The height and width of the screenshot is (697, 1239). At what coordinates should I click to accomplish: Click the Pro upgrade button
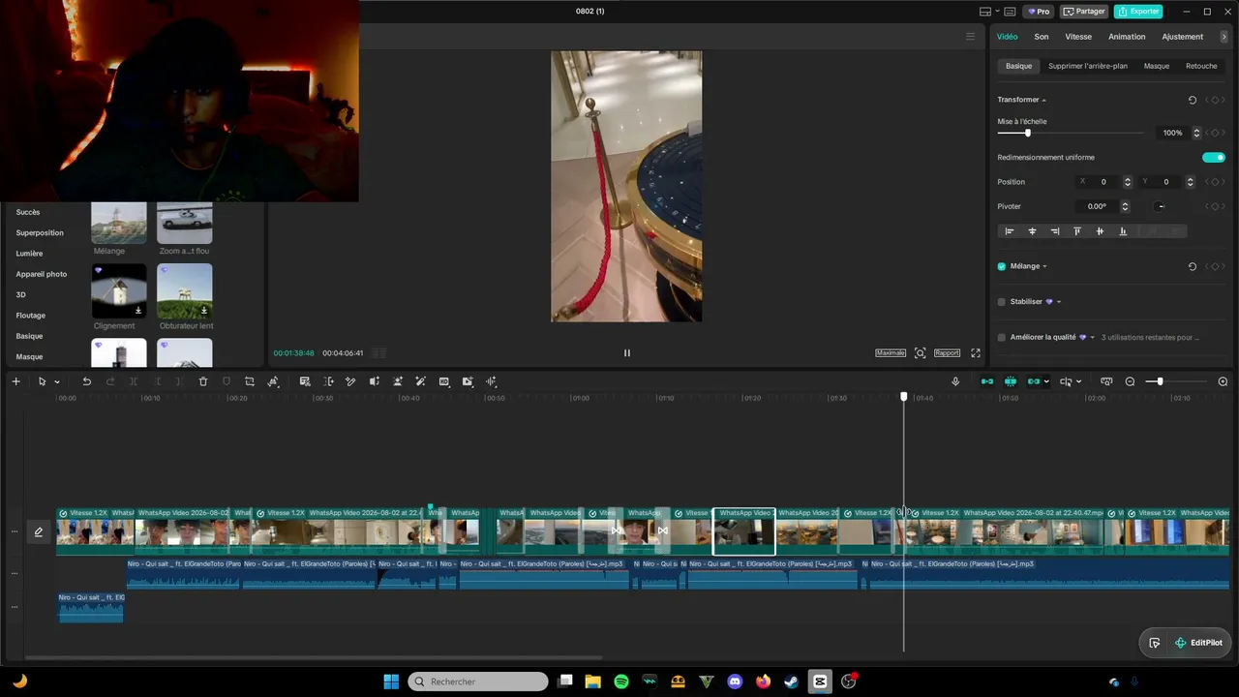pos(1039,12)
